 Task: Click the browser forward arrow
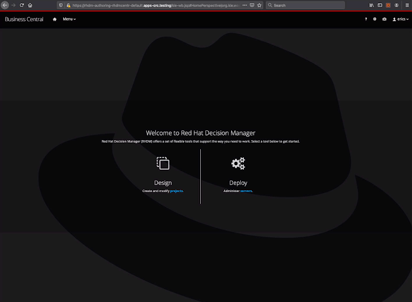[14, 5]
